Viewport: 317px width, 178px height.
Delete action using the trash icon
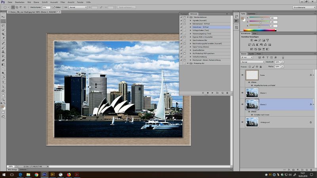[227, 93]
